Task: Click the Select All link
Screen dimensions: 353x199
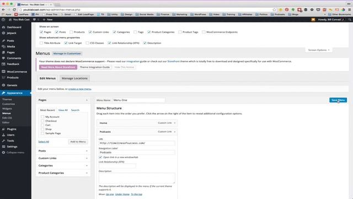Action: pos(44,142)
